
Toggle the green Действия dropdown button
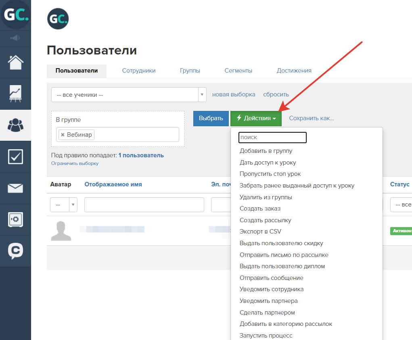point(256,119)
